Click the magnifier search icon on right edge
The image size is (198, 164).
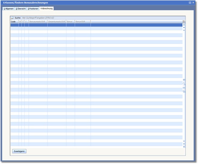(184, 84)
